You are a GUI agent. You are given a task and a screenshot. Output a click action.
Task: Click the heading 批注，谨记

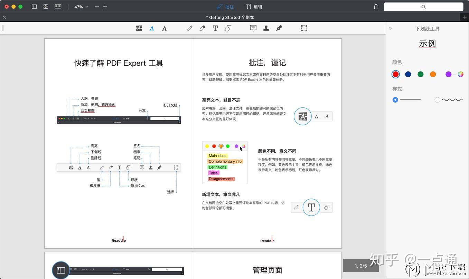267,63
